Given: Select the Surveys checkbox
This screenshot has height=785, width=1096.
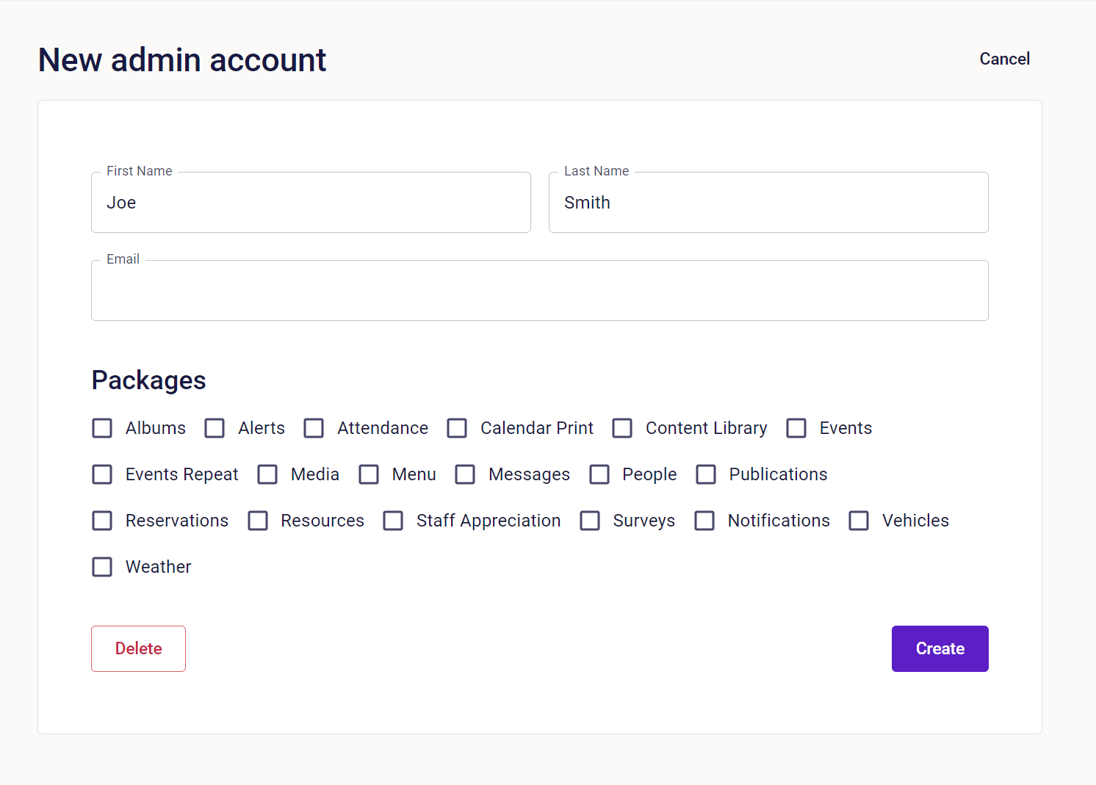Looking at the screenshot, I should pyautogui.click(x=590, y=521).
